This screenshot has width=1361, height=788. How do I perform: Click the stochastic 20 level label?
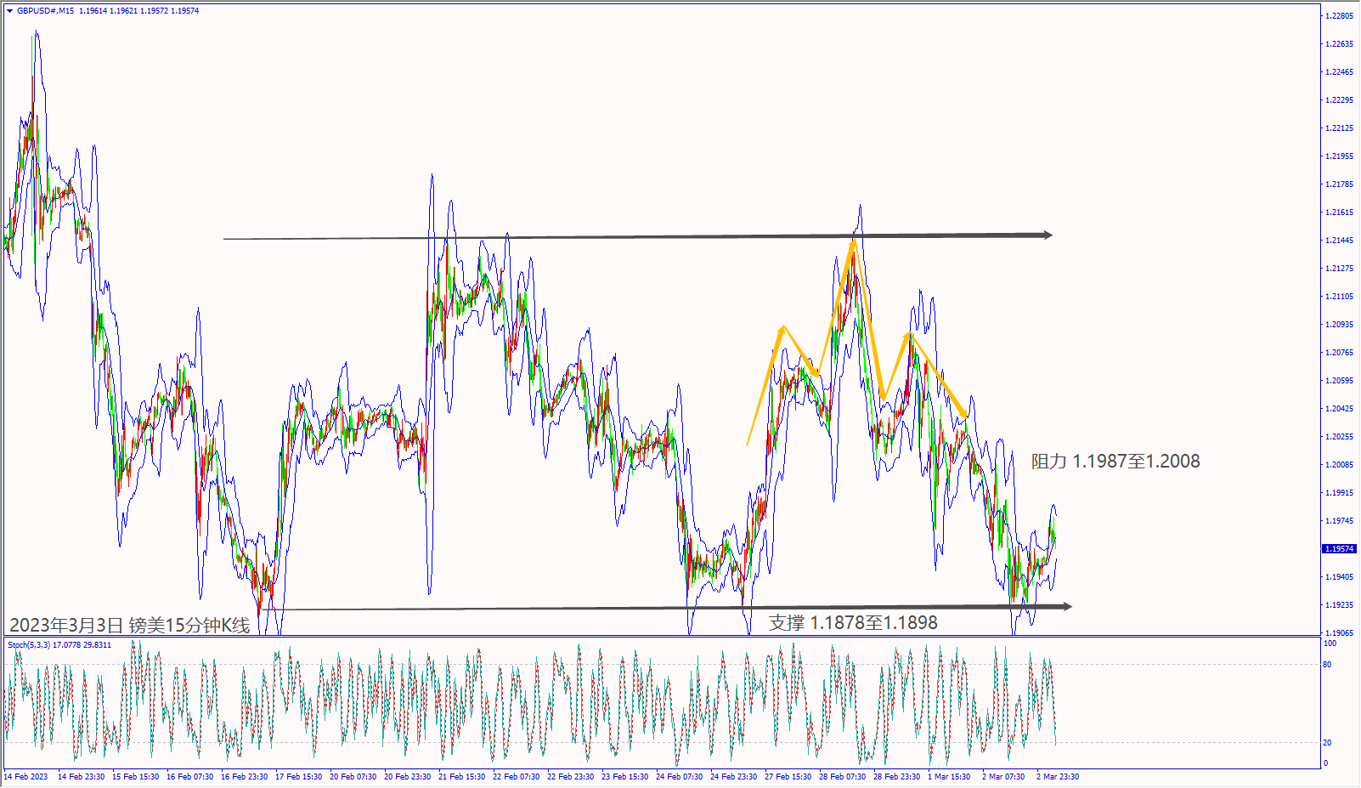click(x=1327, y=743)
